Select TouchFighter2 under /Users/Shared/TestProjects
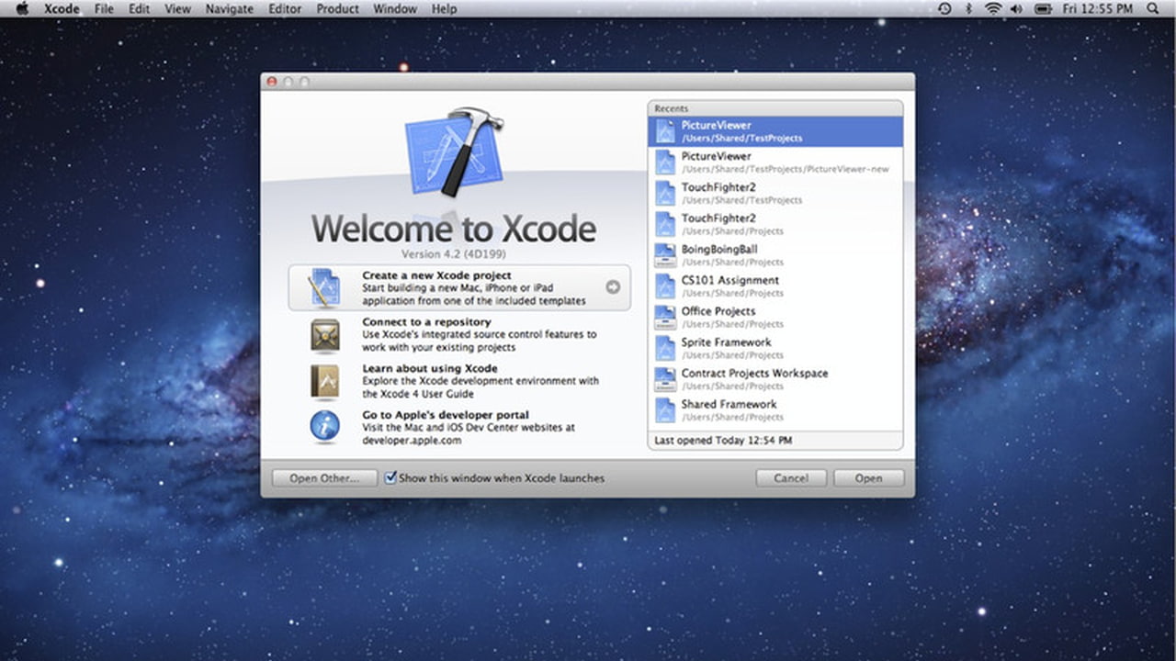 coord(775,194)
